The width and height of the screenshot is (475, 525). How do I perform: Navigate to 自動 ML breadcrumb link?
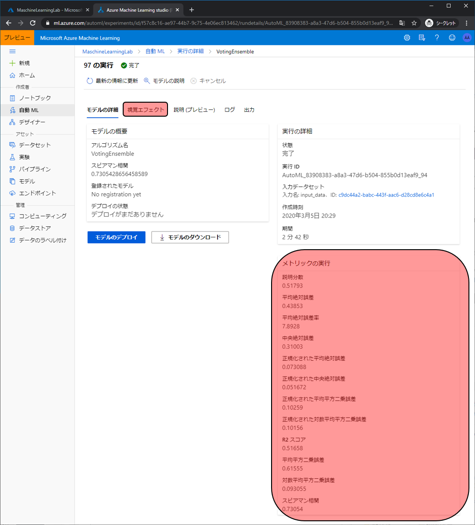coord(154,52)
